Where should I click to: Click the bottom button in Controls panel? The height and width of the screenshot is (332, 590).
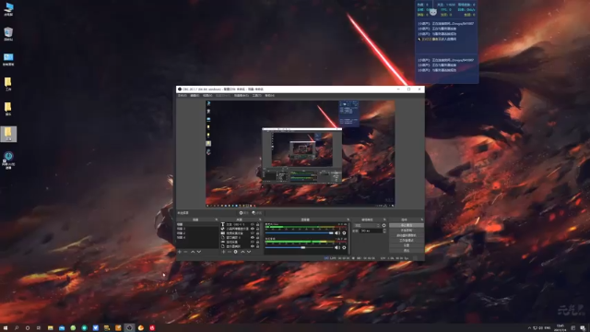pyautogui.click(x=407, y=250)
